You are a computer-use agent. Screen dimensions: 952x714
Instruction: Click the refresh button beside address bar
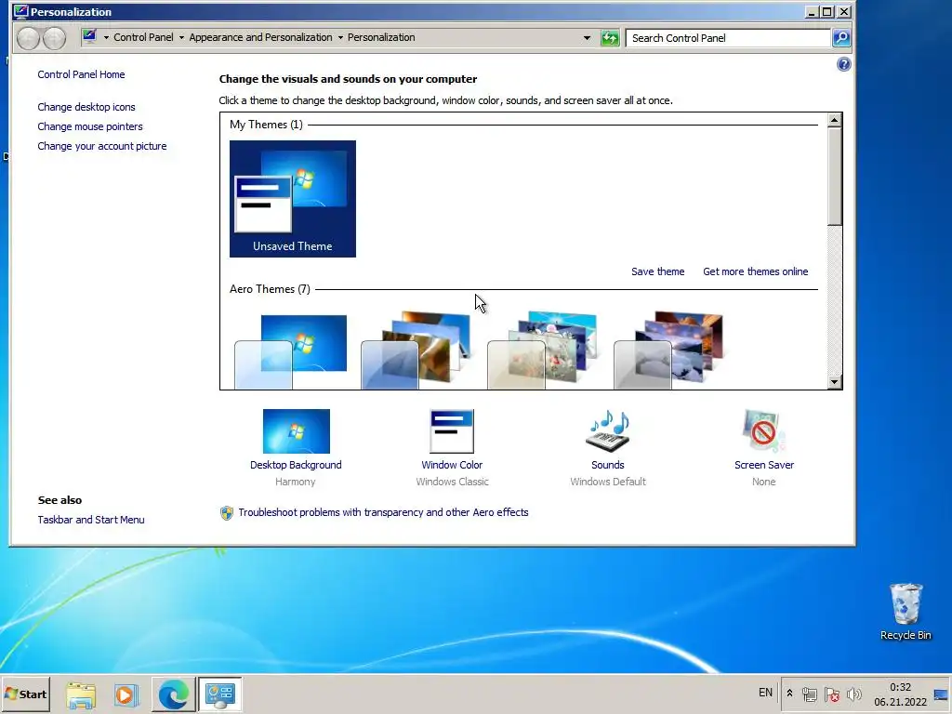tap(610, 37)
